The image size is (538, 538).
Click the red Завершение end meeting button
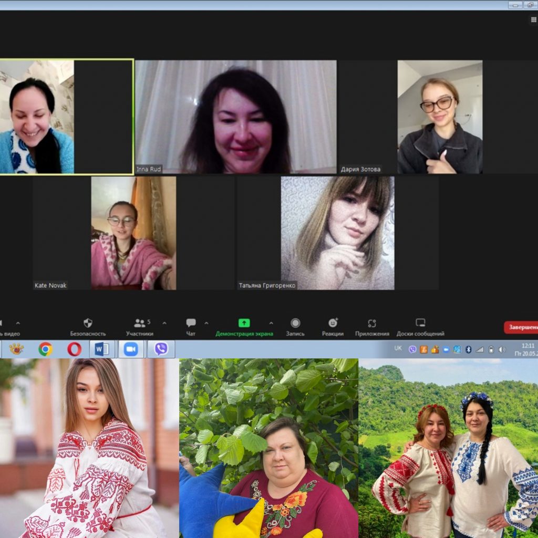[521, 327]
